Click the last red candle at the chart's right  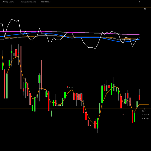tap(139, 97)
